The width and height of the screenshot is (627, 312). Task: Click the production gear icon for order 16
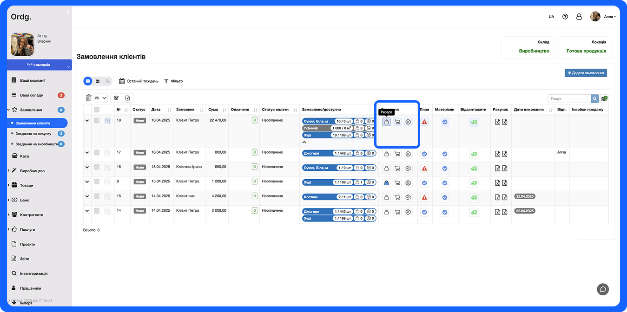(408, 169)
